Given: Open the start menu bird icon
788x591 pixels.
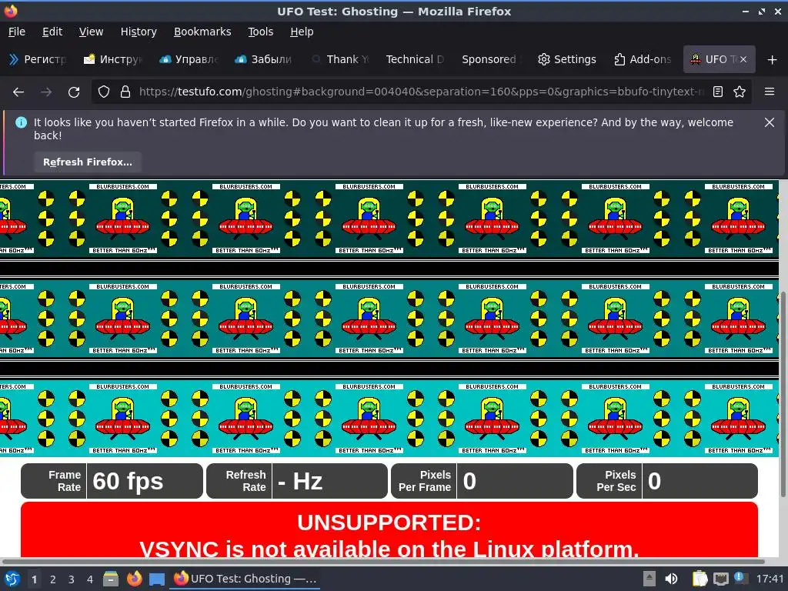Looking at the screenshot, I should [x=12, y=579].
